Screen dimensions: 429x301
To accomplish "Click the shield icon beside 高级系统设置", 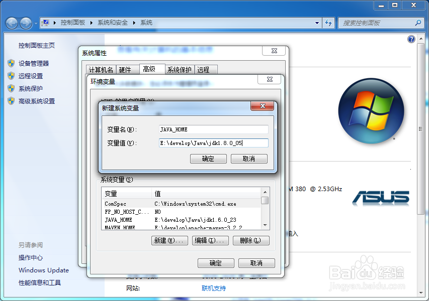I will click(x=12, y=101).
